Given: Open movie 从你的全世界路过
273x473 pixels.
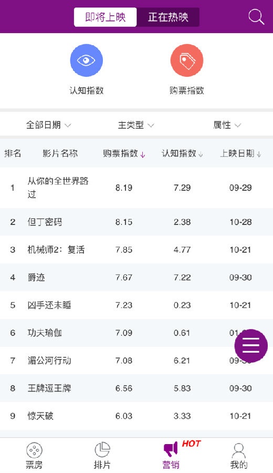Looking at the screenshot, I should 136,188.
